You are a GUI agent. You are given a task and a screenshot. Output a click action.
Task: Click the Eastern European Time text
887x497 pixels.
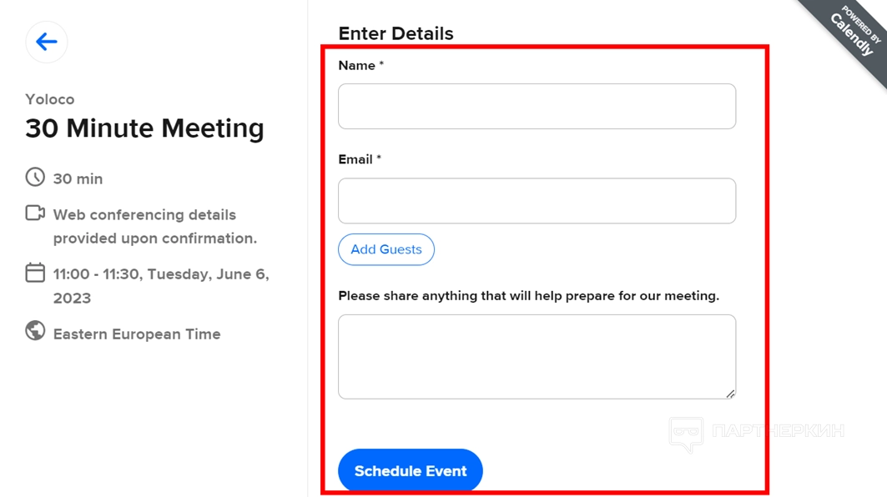(x=137, y=334)
